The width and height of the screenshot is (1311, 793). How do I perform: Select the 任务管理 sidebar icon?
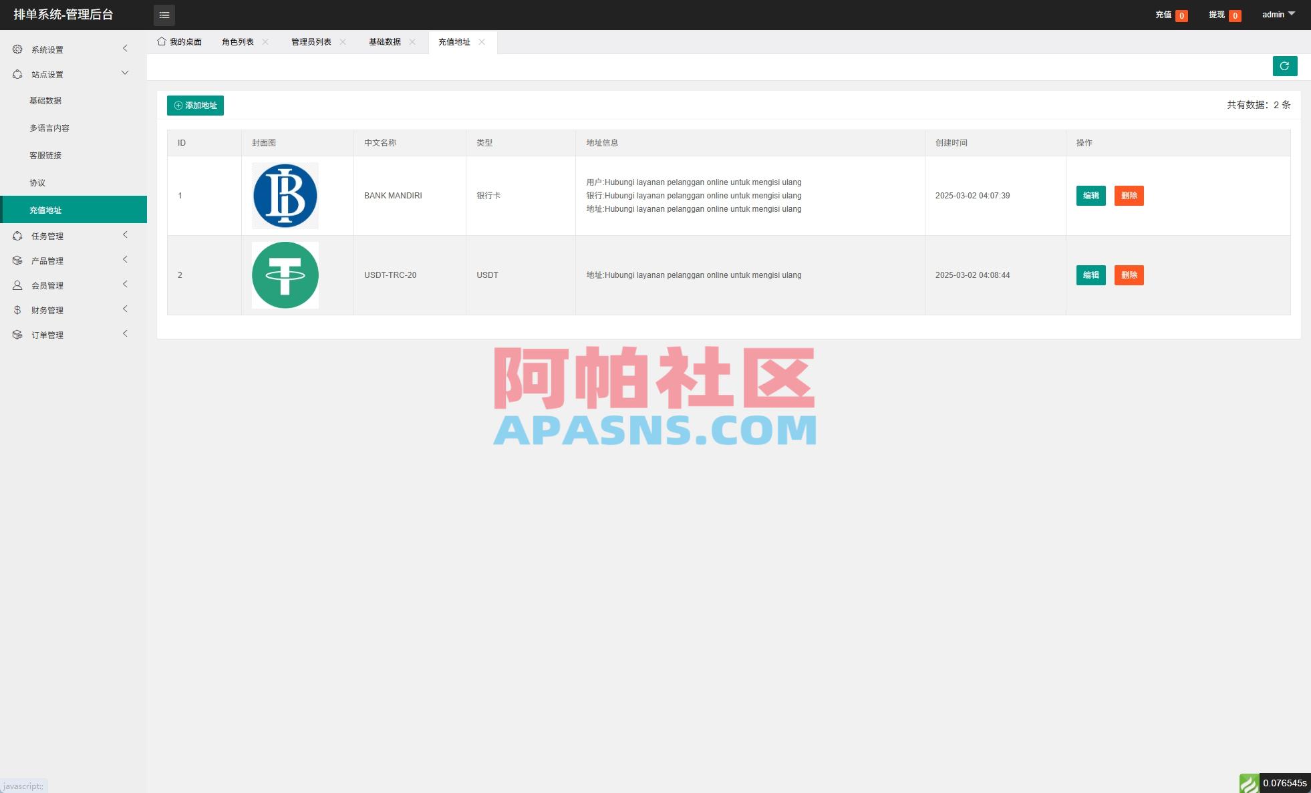(17, 235)
